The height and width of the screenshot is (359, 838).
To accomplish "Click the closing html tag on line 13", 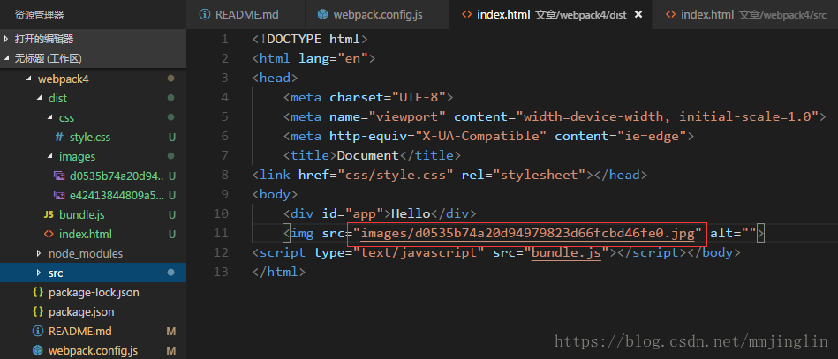I will coord(279,272).
